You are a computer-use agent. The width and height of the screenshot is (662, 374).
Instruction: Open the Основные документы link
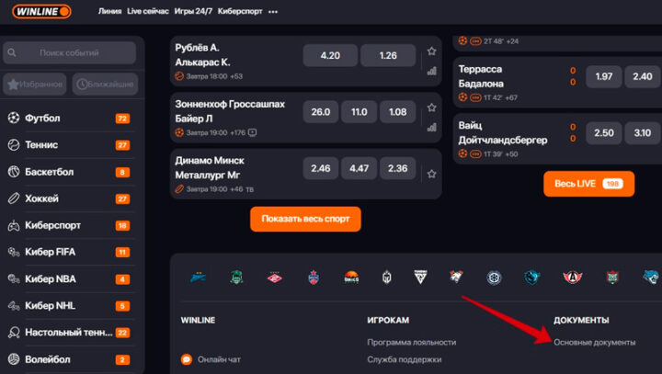click(594, 342)
